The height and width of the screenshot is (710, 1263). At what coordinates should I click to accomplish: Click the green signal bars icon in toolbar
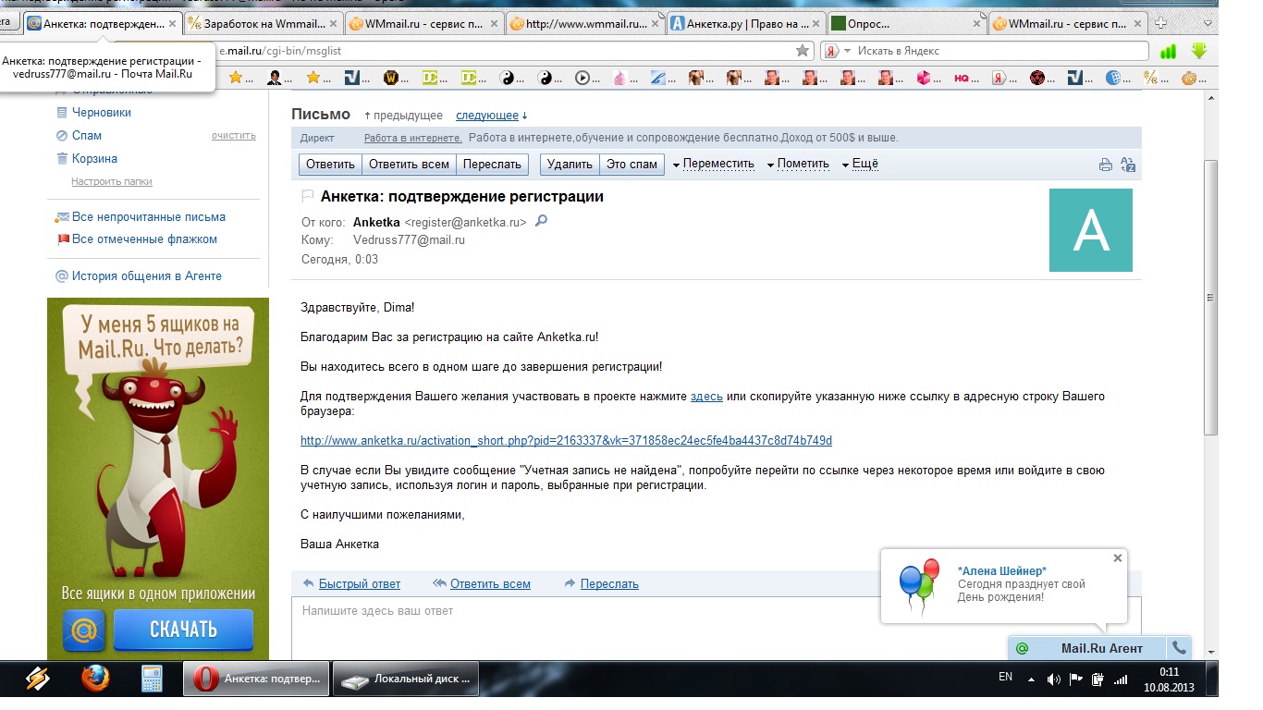(1169, 52)
